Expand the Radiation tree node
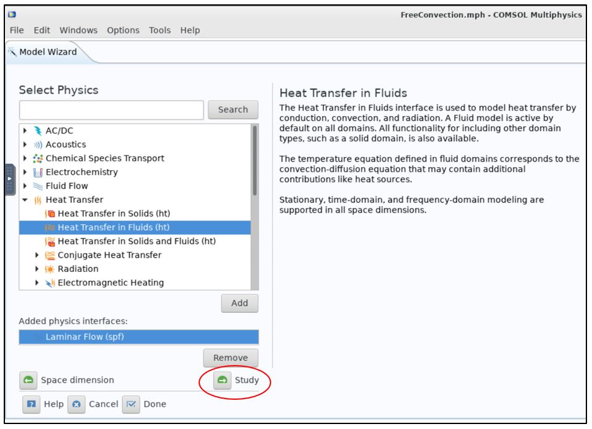The width and height of the screenshot is (592, 429). tap(37, 269)
